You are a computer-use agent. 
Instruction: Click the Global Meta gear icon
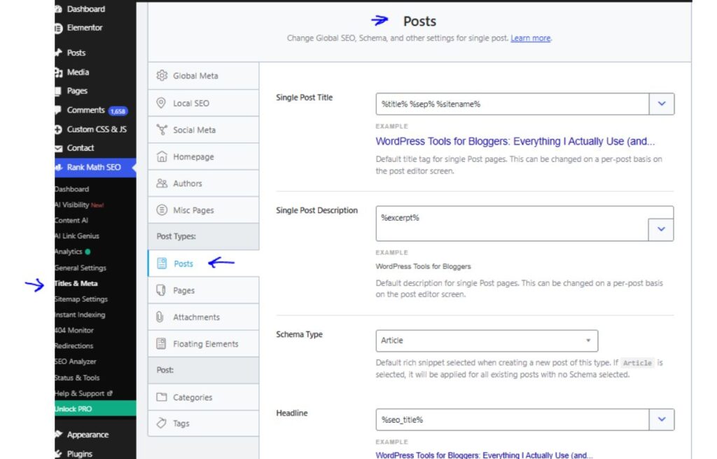coord(162,76)
